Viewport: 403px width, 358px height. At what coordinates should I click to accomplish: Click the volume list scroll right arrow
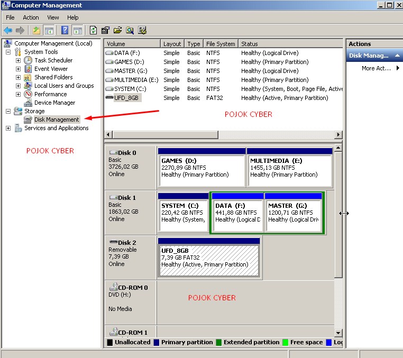pos(338,134)
